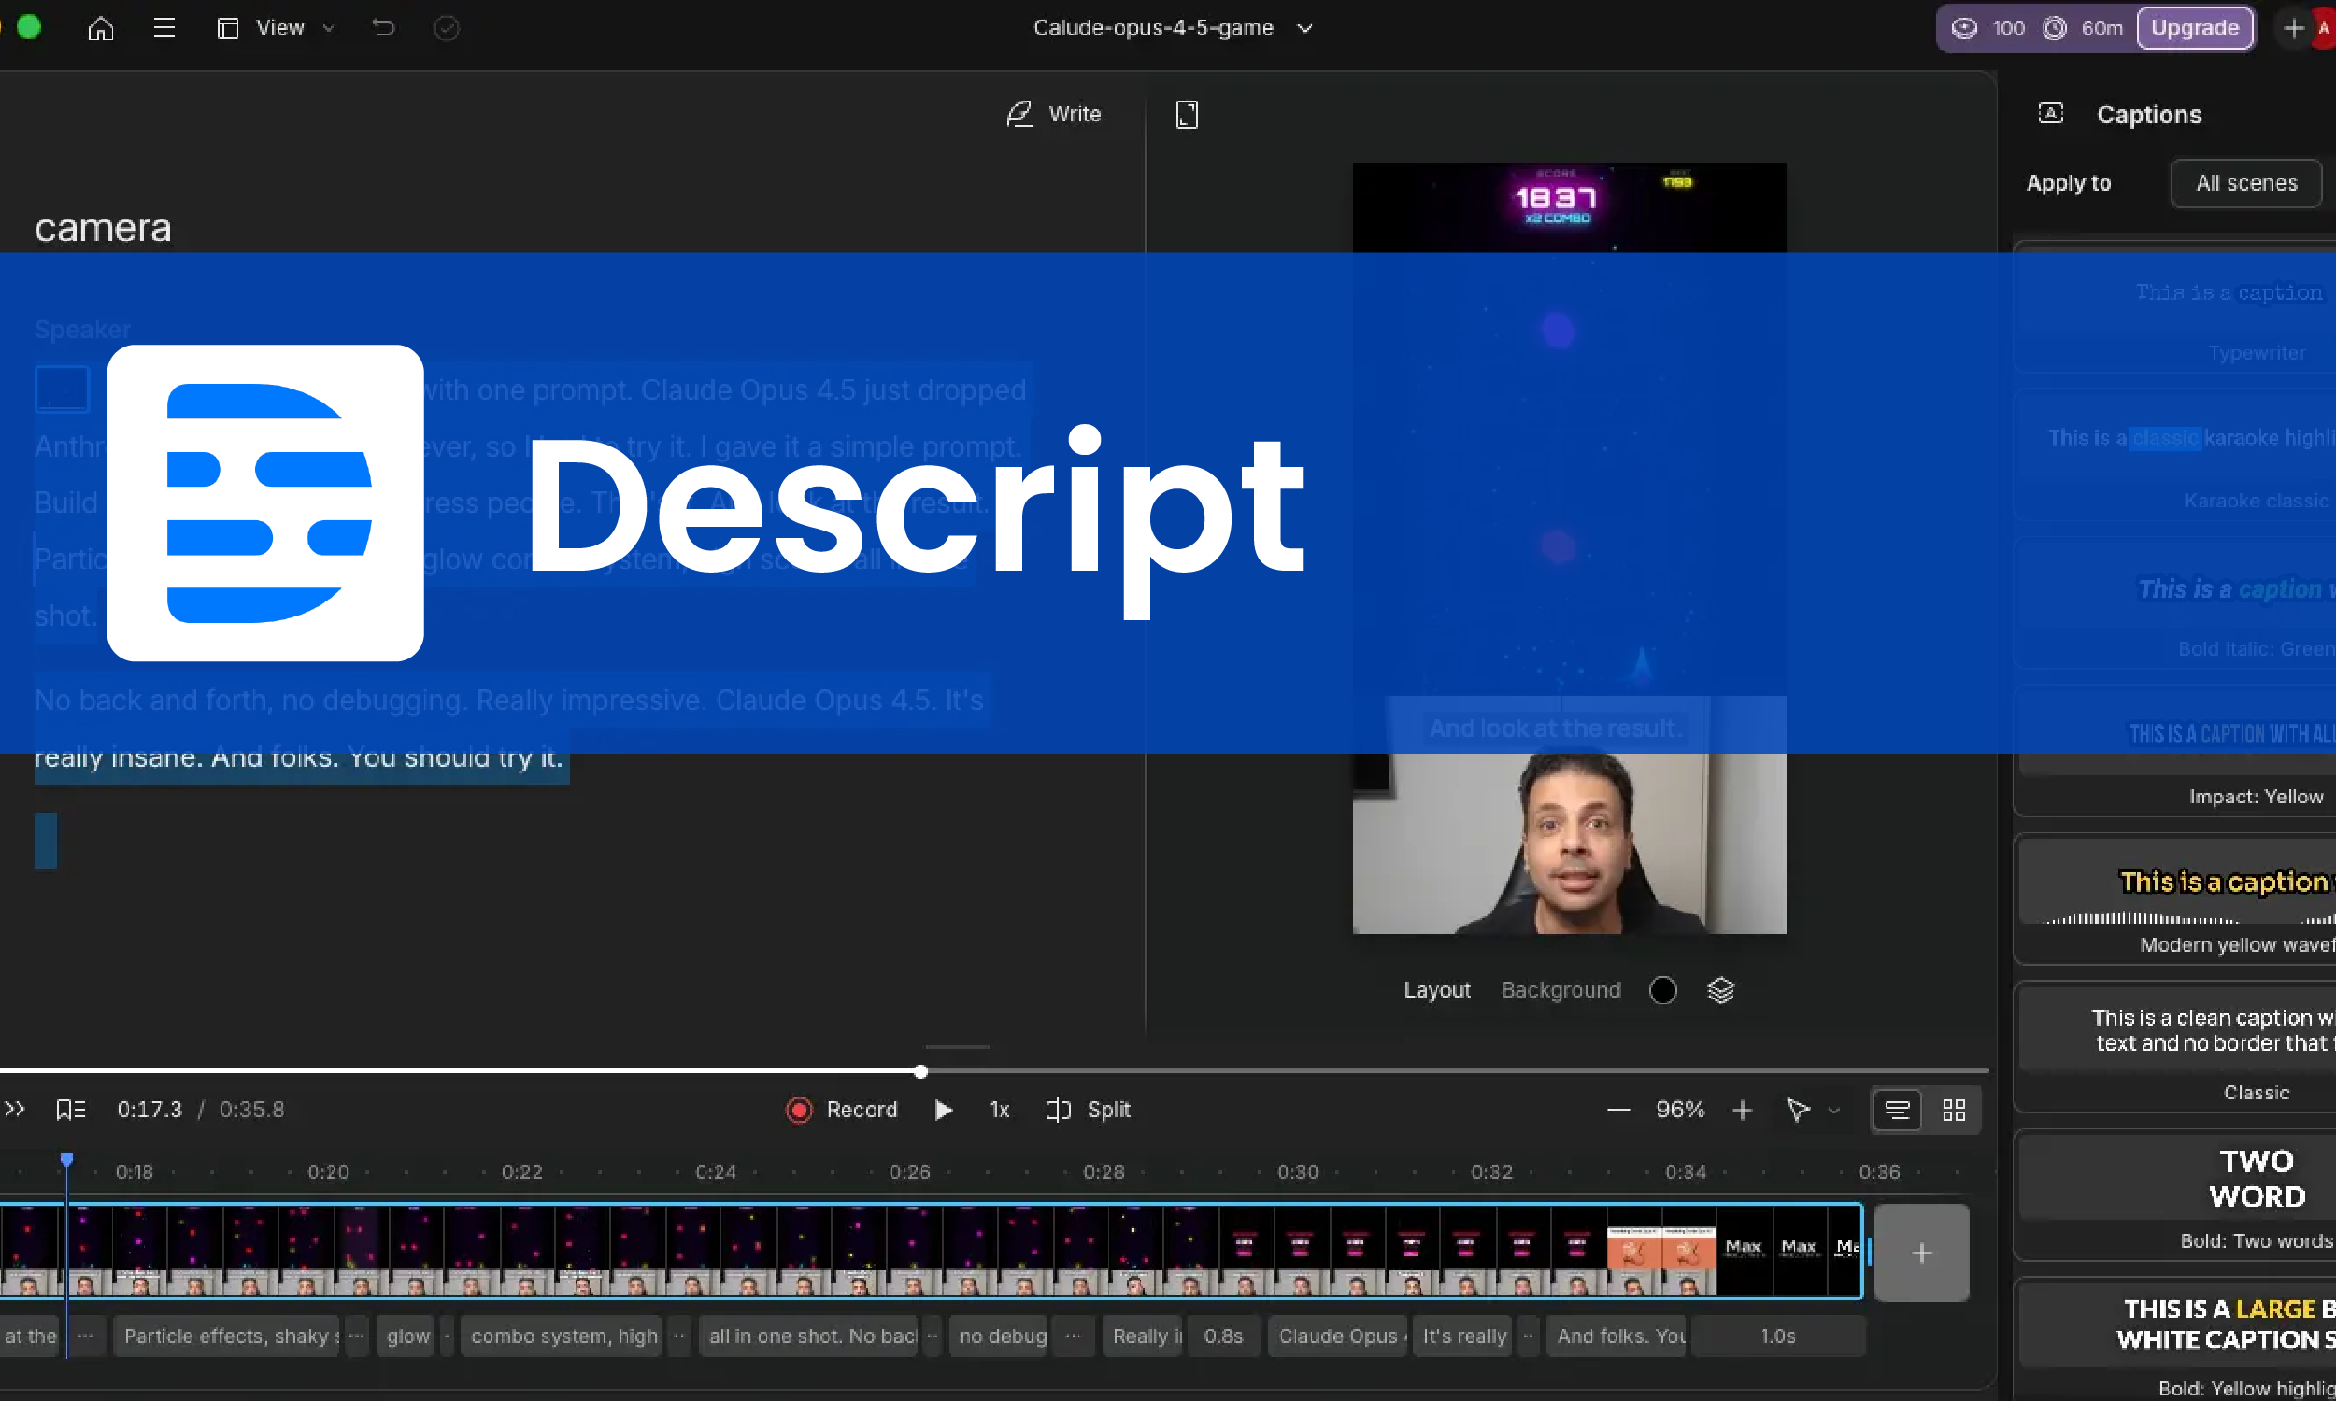2336x1401 pixels.
Task: Collapse timeline with double-chevron icon
Action: pos(14,1110)
